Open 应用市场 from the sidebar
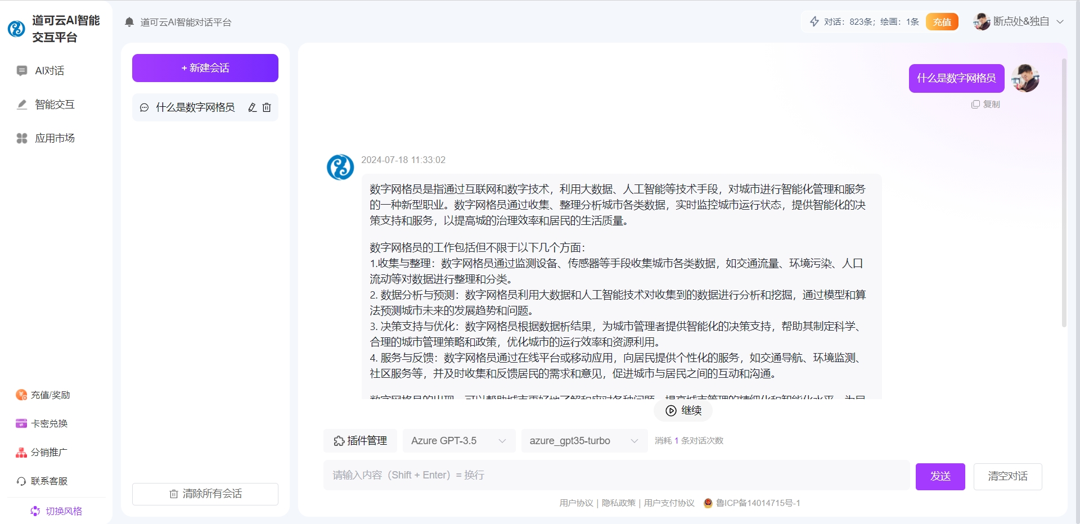This screenshot has height=524, width=1080. pyautogui.click(x=54, y=138)
